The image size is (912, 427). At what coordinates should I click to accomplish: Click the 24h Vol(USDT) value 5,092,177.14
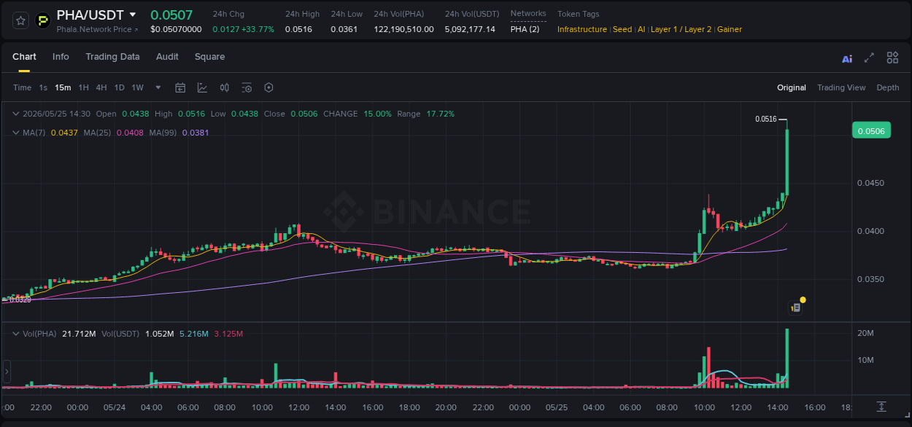coord(470,29)
